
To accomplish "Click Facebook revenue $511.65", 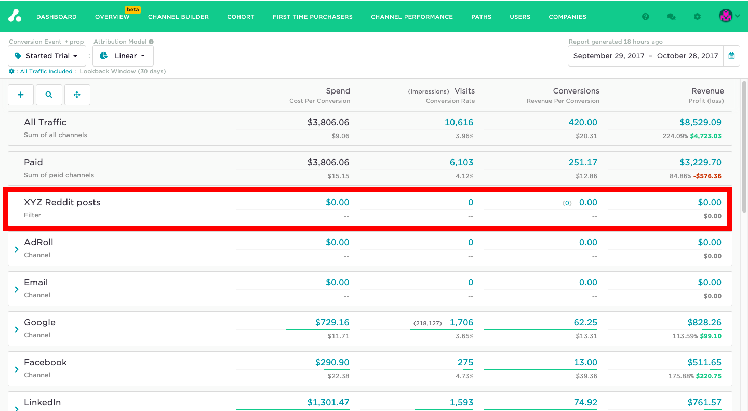I will coord(704,362).
